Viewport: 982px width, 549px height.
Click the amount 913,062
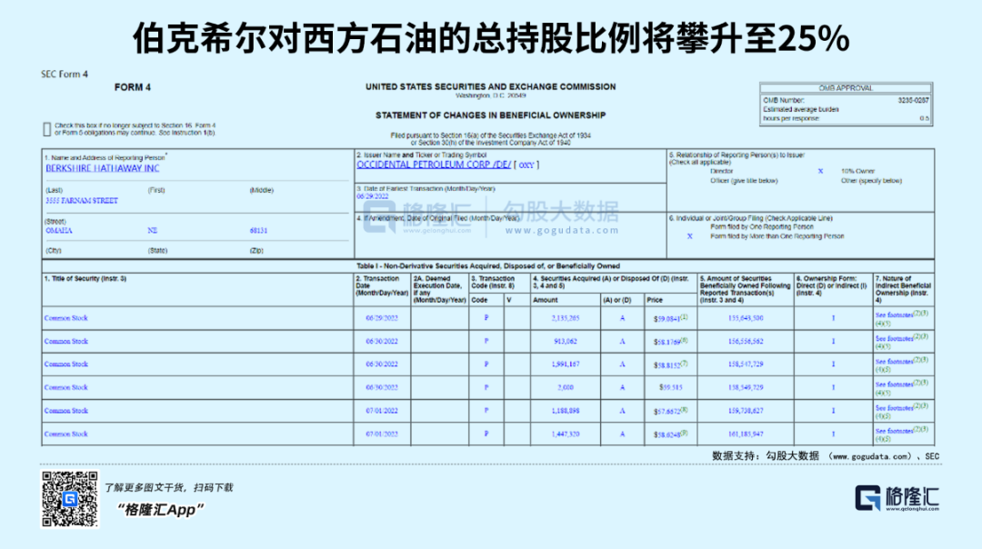(566, 341)
